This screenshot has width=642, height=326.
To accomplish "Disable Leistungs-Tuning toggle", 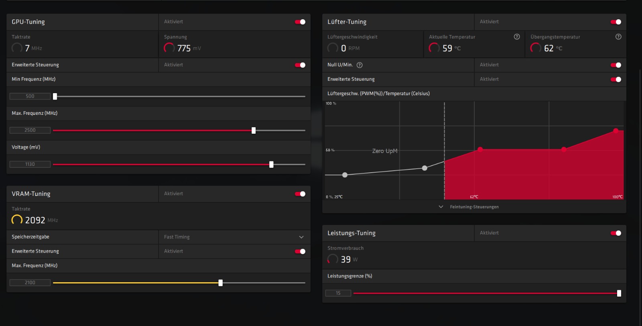I will pos(616,233).
